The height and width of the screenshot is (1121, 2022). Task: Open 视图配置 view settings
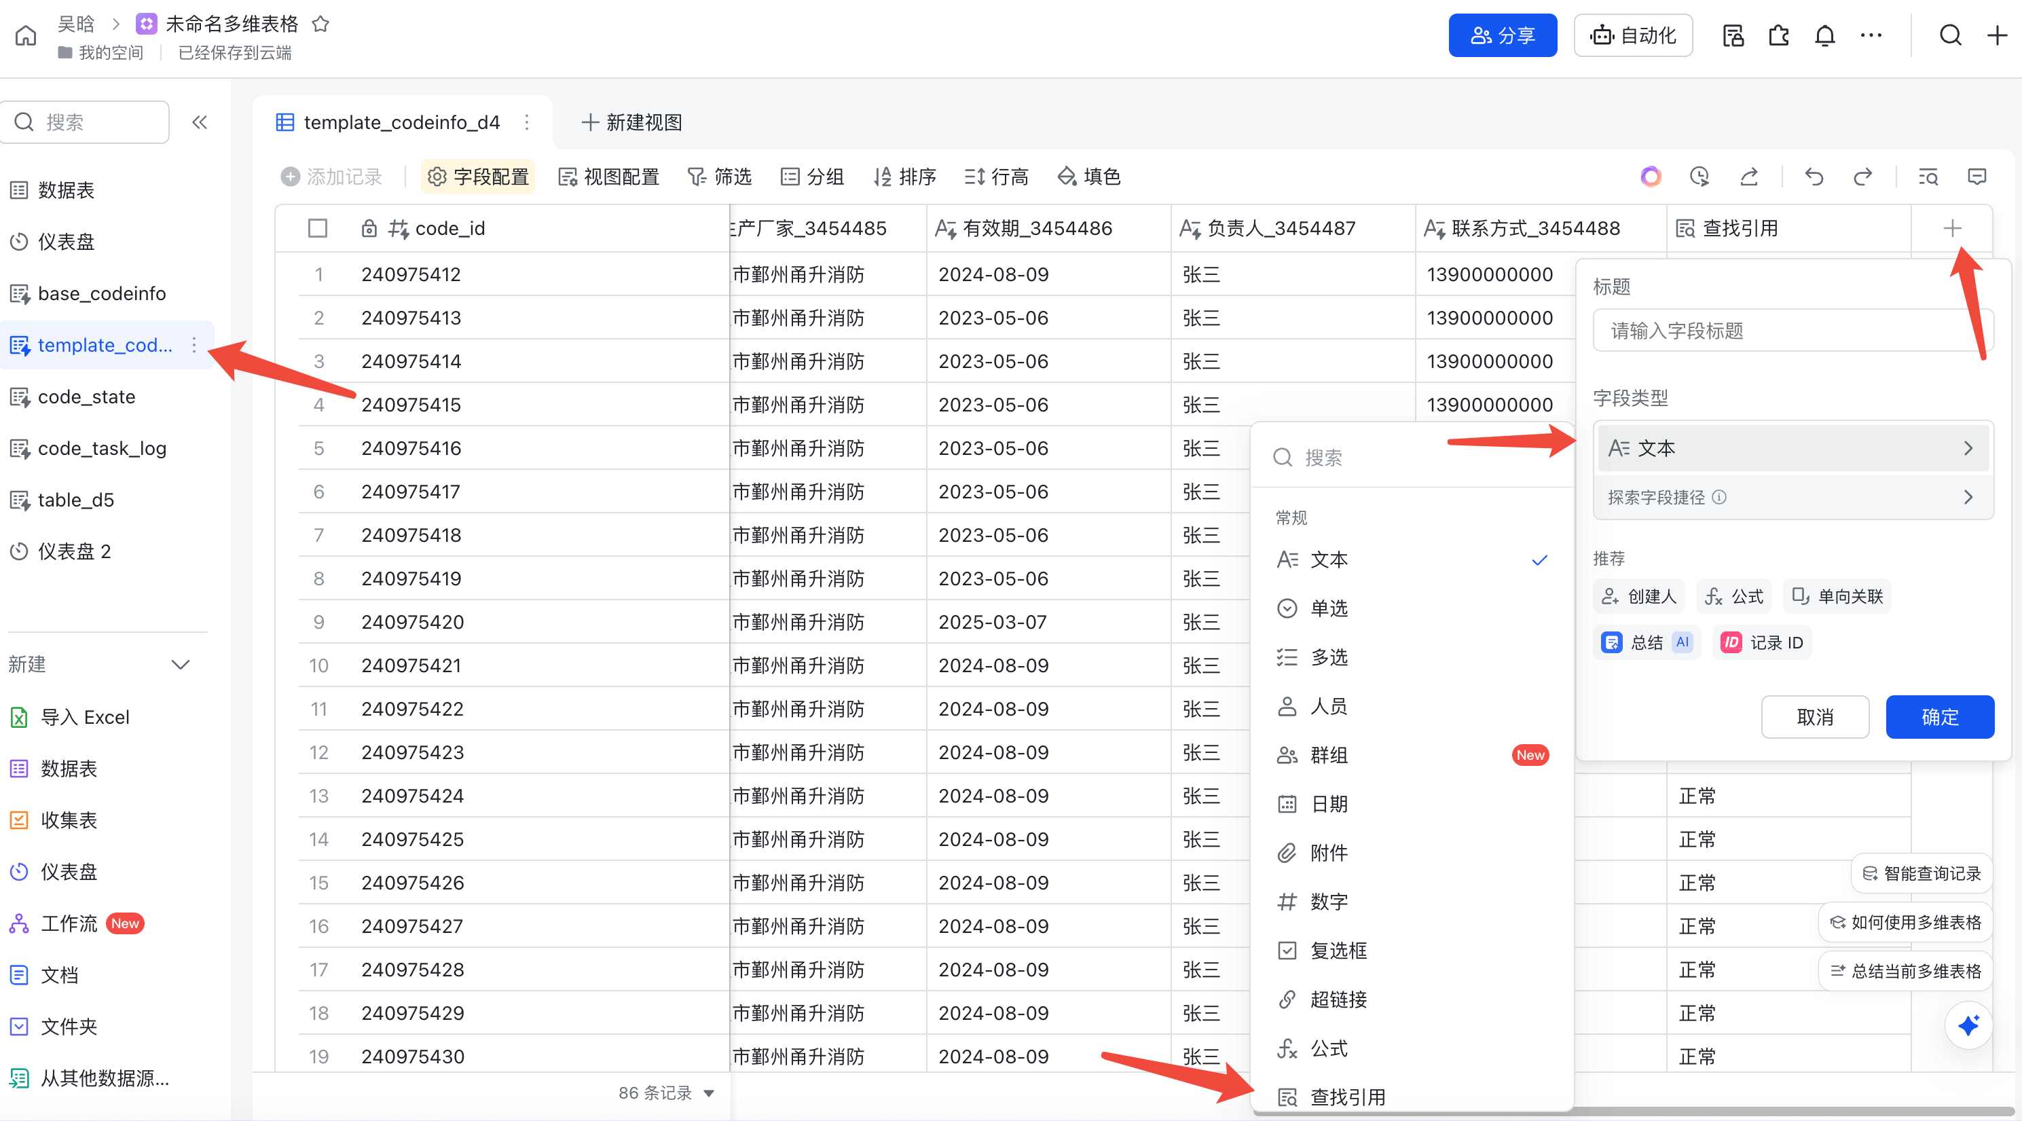tap(608, 177)
